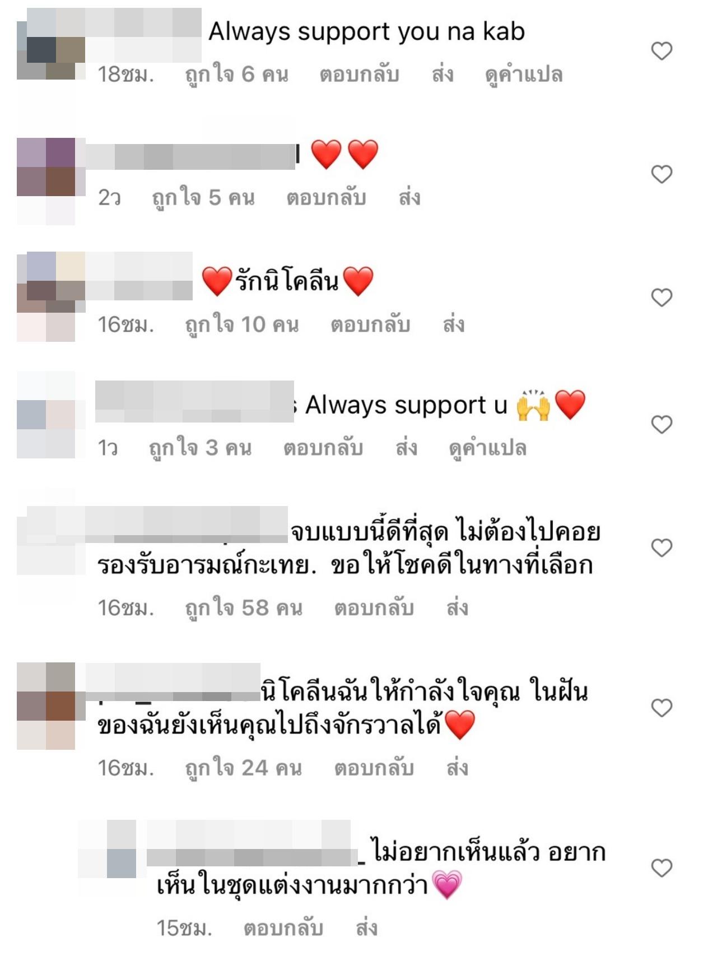View who liked: 'ถูกใจ 6 คน'
Image resolution: width=717 pixels, height=979 pixels.
[x=237, y=74]
